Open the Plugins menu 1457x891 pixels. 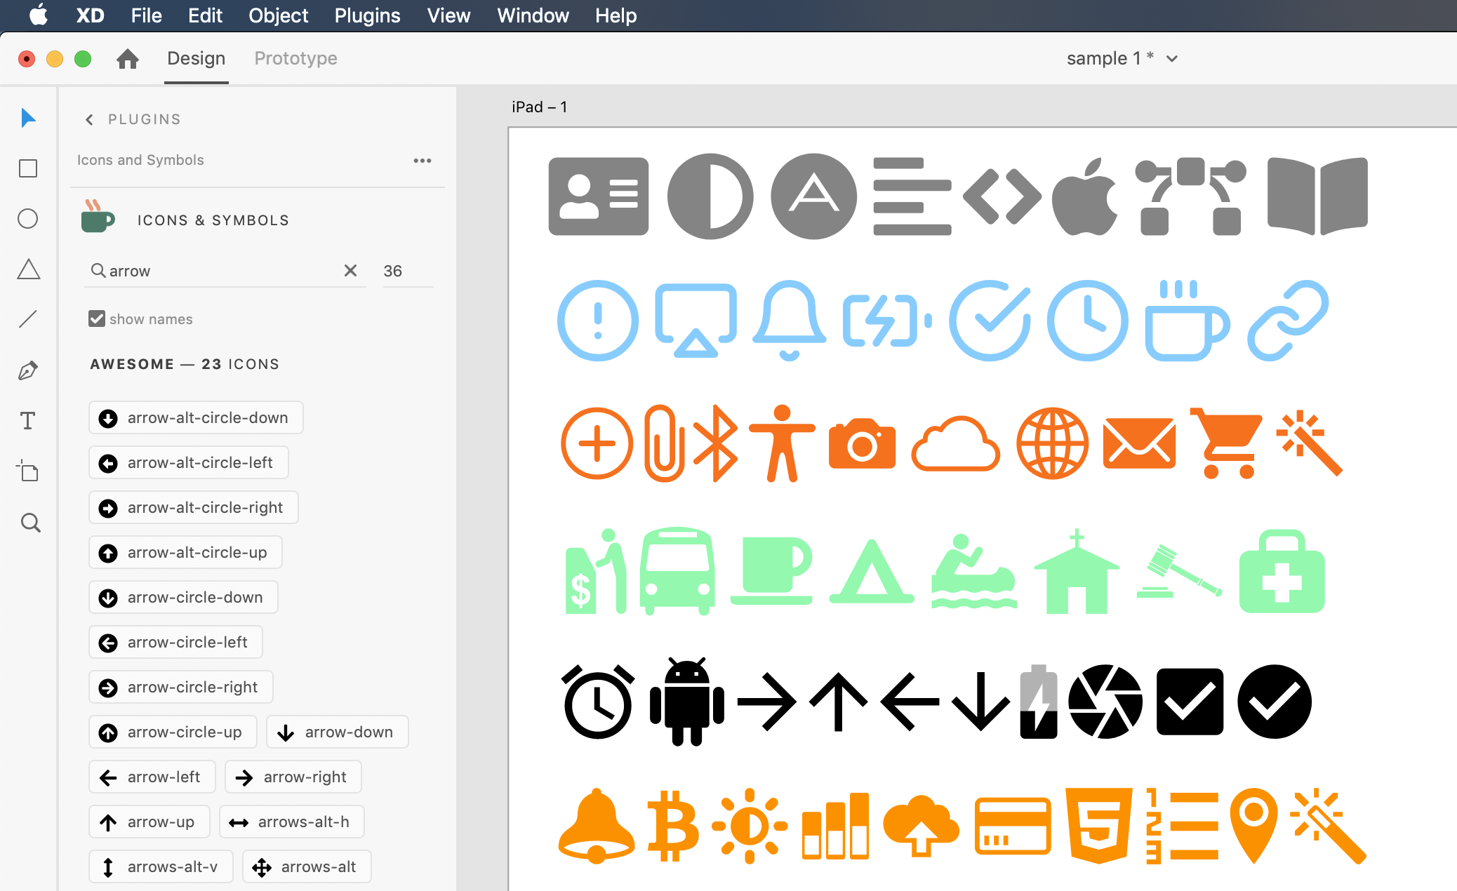tap(367, 15)
